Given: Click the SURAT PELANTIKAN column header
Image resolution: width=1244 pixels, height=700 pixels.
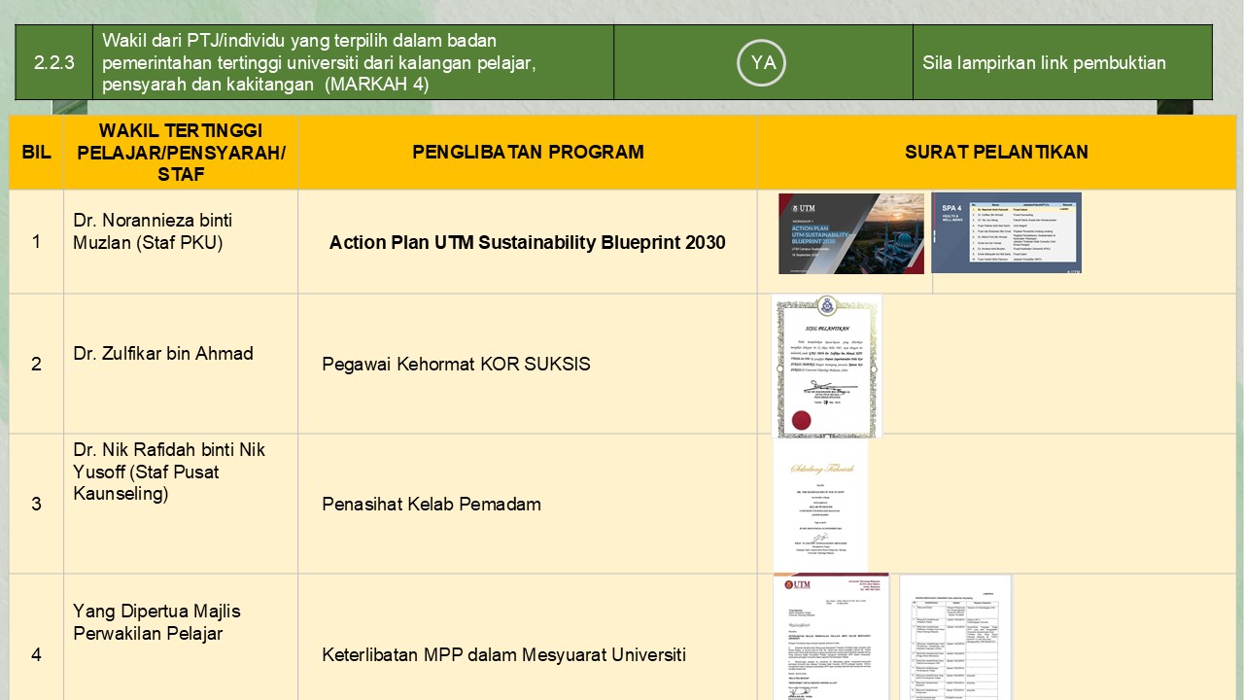Looking at the screenshot, I should point(996,152).
